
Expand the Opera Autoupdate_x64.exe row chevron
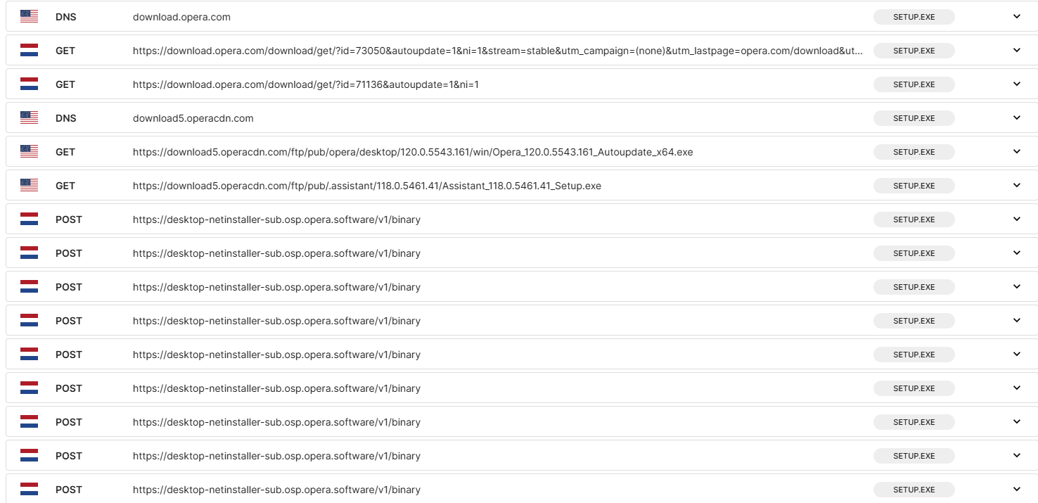point(1016,152)
